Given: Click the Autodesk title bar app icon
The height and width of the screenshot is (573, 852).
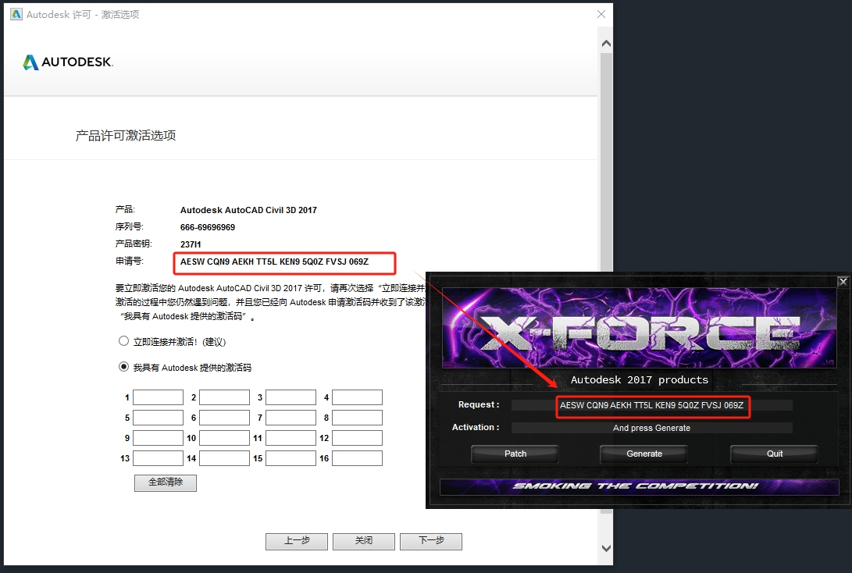Looking at the screenshot, I should tap(16, 14).
